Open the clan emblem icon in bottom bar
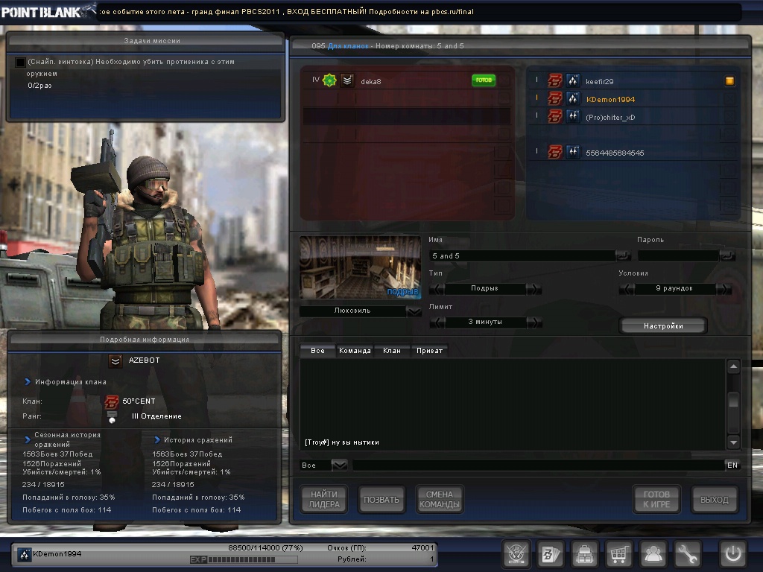Screen dimensions: 763x572 pos(516,554)
